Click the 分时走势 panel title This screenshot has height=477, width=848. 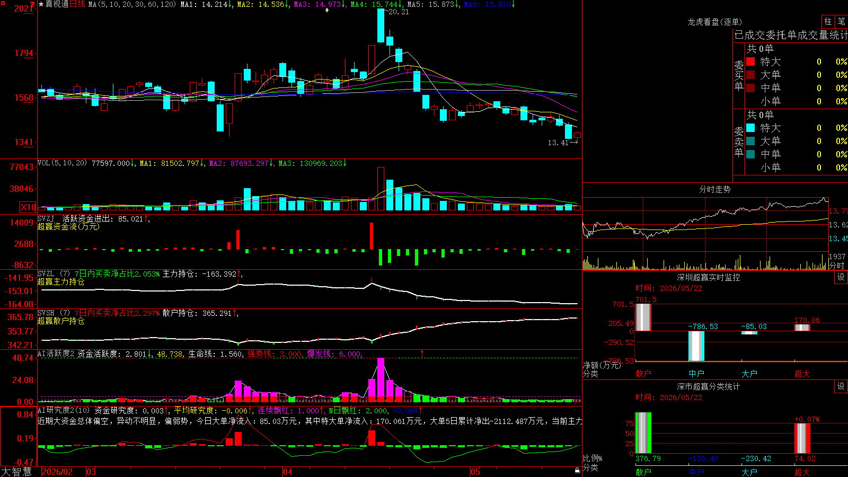click(714, 189)
